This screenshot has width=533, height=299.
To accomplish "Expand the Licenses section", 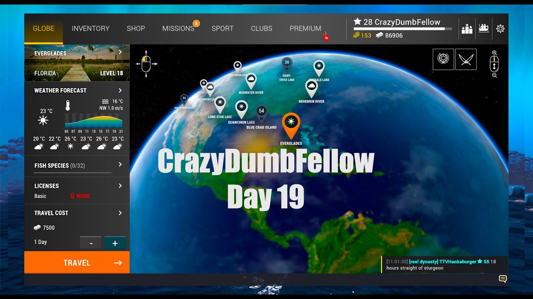I will pos(120,186).
